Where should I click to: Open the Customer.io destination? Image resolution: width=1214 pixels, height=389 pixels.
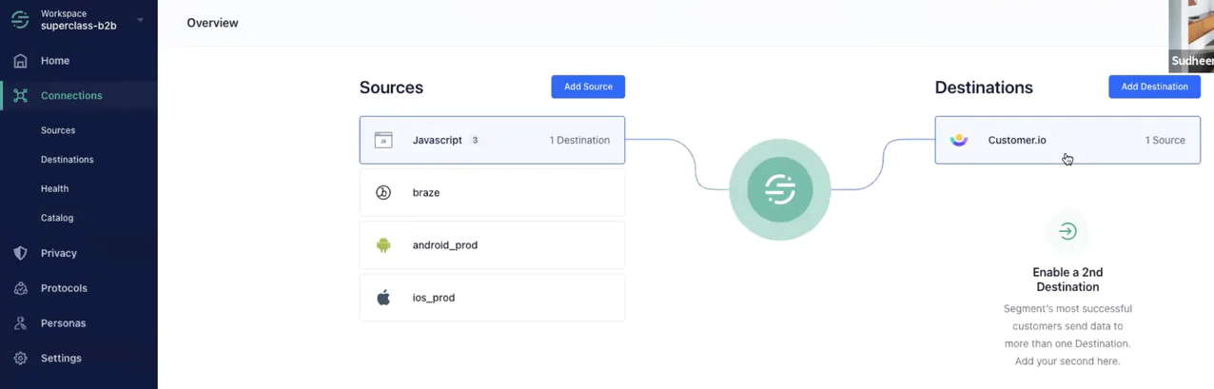(1067, 140)
